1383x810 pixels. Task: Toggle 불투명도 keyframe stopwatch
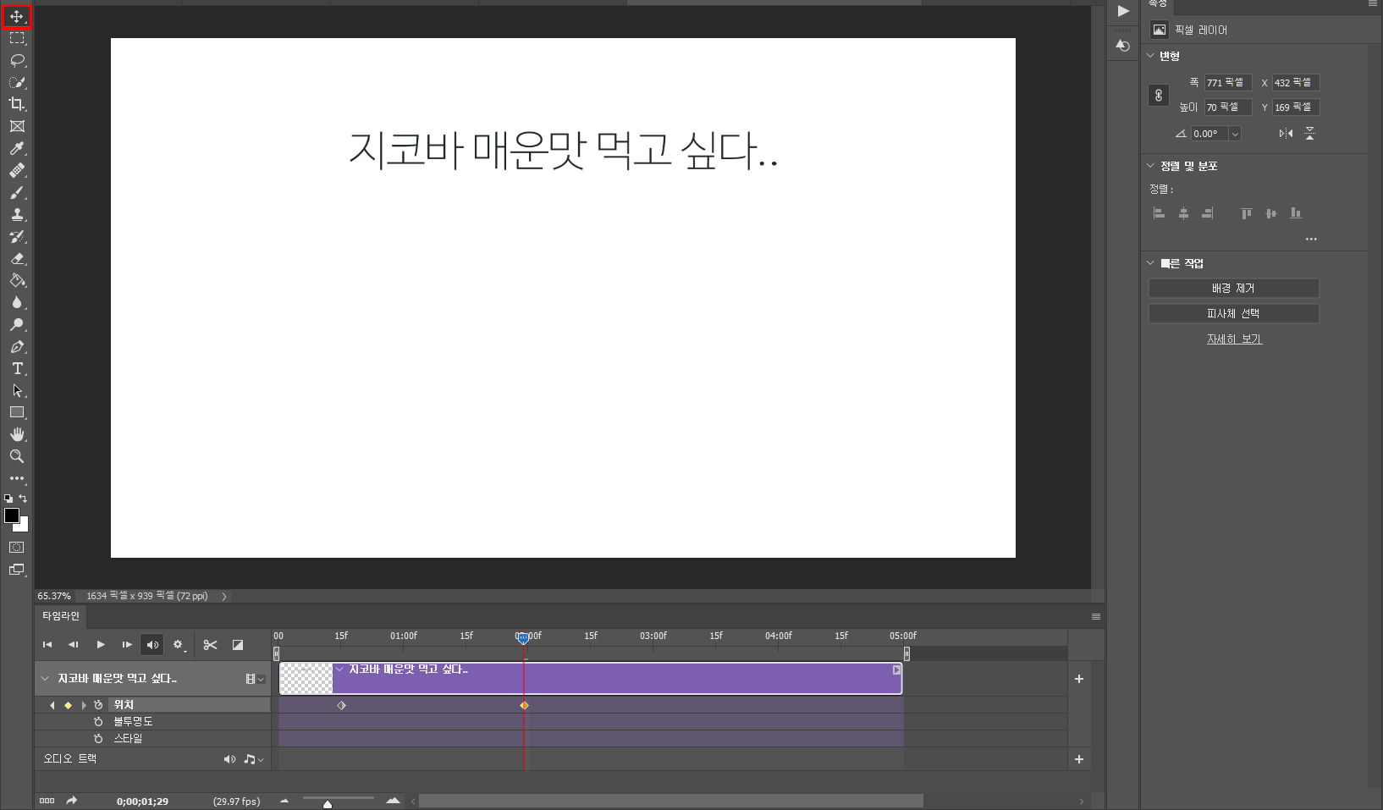click(x=98, y=722)
